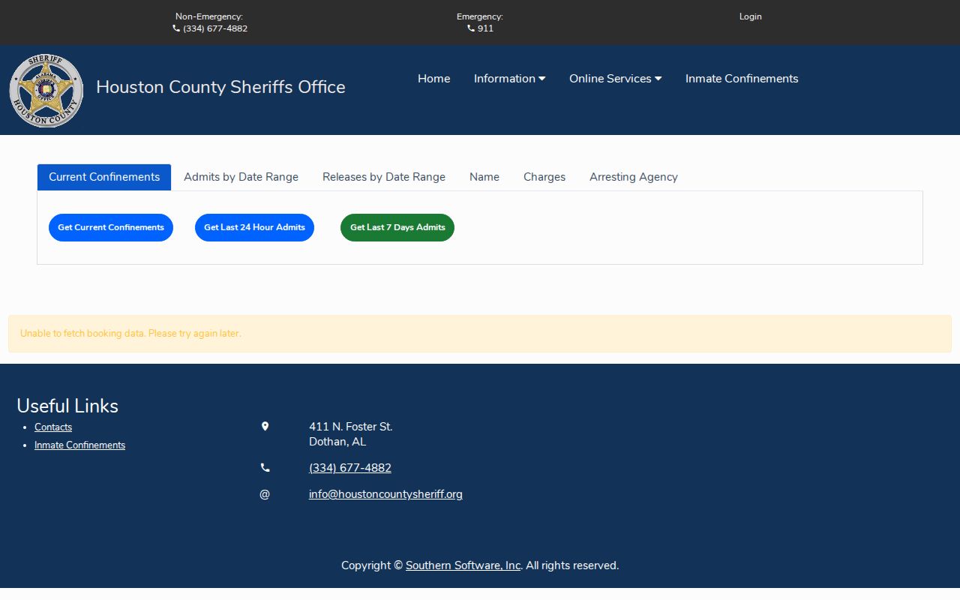Open the Arresting Agency tab
This screenshot has height=600, width=960.
[634, 177]
